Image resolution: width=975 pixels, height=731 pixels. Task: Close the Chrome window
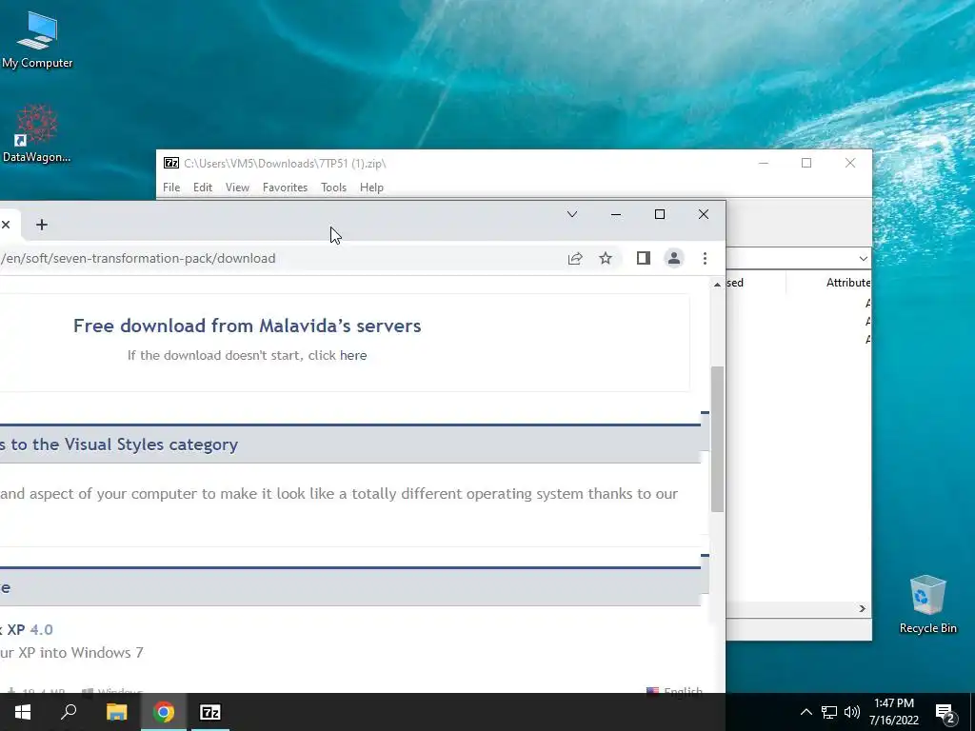click(x=704, y=214)
